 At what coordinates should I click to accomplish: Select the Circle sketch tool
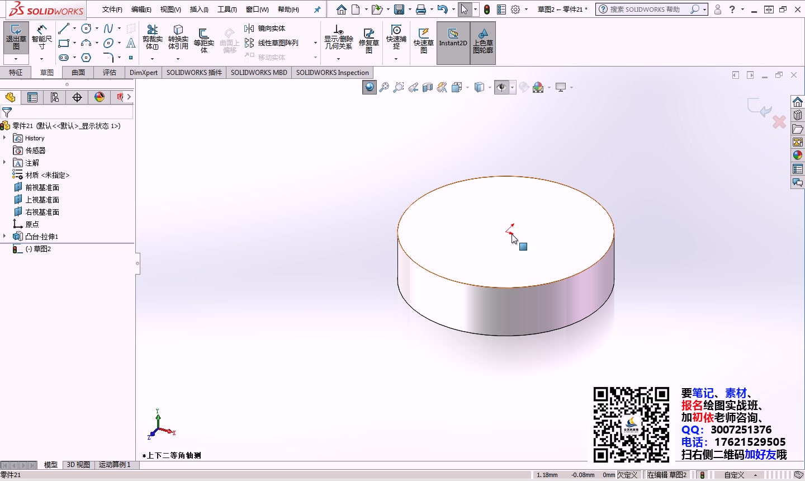[86, 28]
